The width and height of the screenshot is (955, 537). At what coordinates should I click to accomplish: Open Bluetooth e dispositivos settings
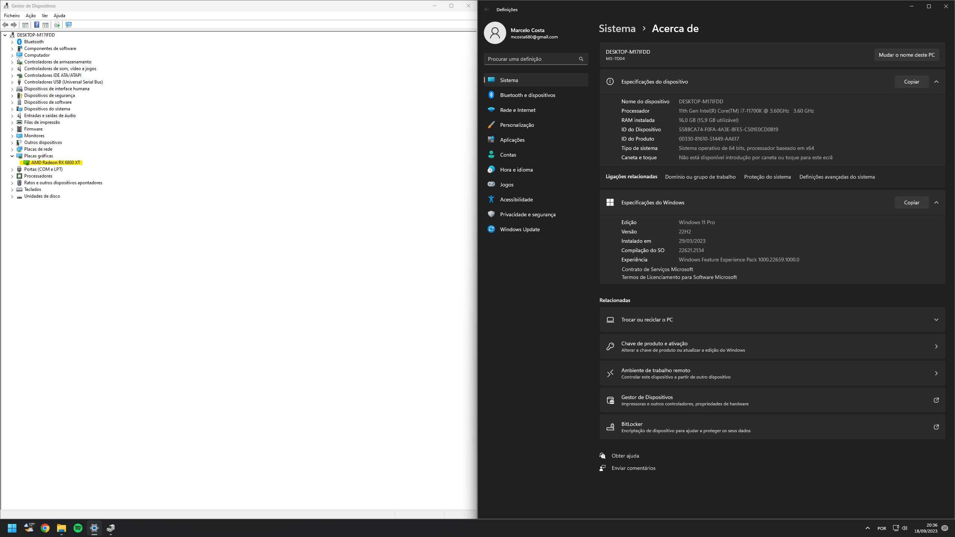coord(536,95)
